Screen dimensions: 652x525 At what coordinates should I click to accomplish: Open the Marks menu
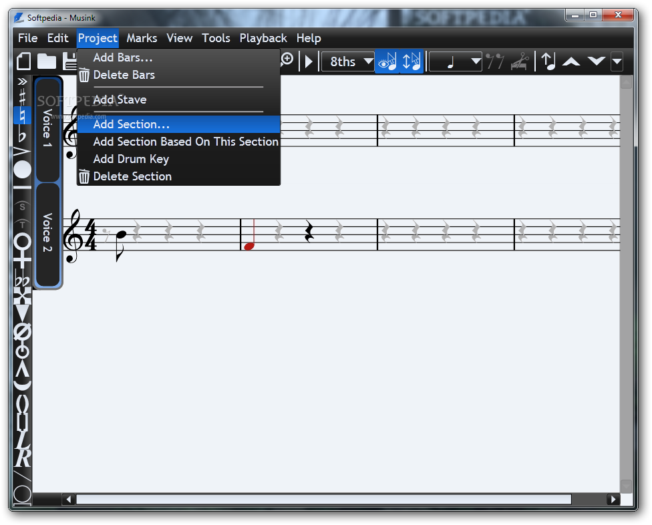tap(142, 38)
